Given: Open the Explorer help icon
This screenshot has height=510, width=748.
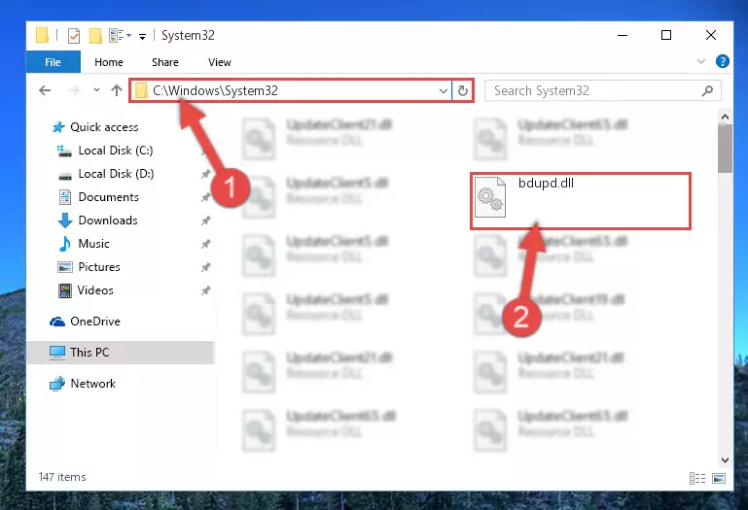Looking at the screenshot, I should (x=723, y=61).
